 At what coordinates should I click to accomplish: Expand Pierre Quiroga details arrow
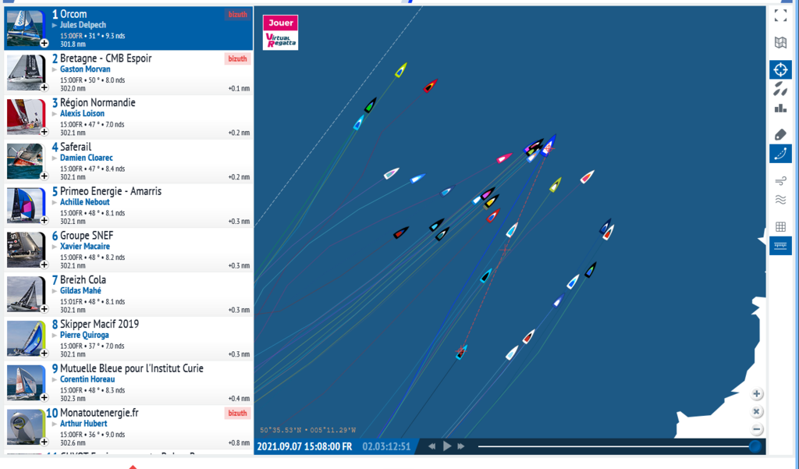tap(55, 336)
